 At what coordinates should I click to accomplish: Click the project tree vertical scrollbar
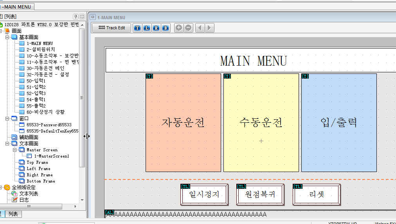(x=82, y=98)
